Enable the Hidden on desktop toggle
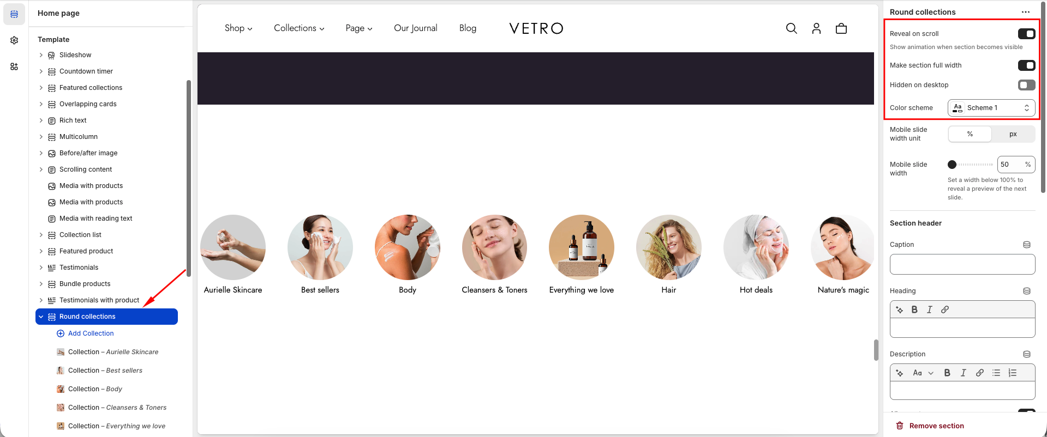This screenshot has width=1047, height=437. pos(1026,85)
